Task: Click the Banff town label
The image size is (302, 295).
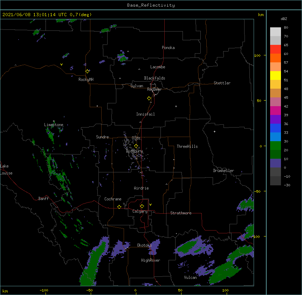Action: click(x=43, y=199)
